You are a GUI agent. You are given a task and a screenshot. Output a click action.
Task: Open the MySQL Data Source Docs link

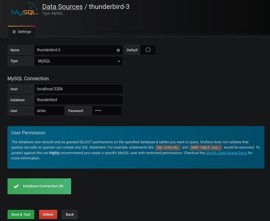226,153
